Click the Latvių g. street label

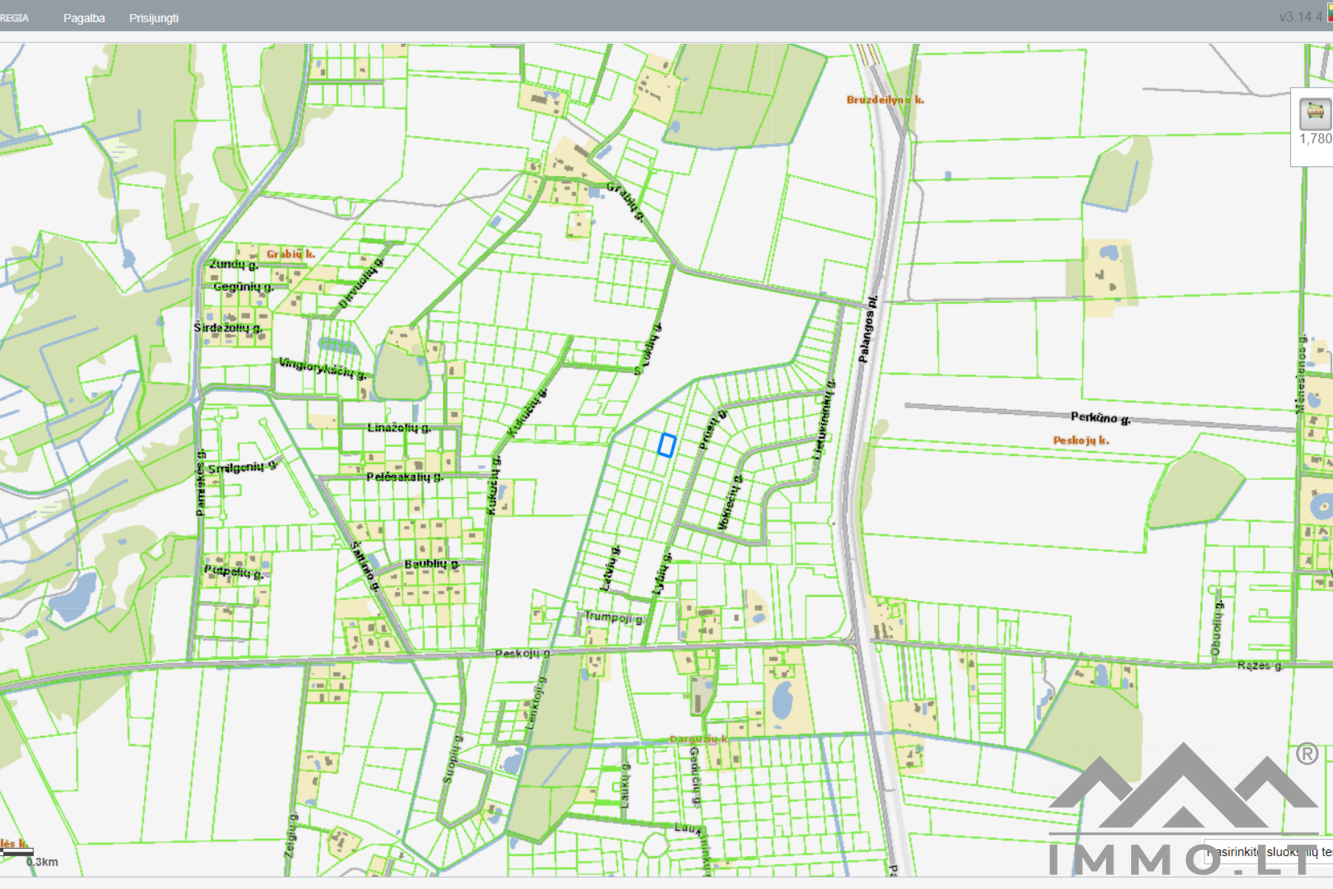pyautogui.click(x=609, y=569)
